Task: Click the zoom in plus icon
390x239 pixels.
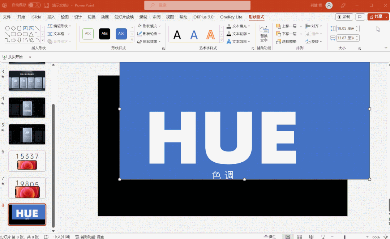Action: (367, 237)
